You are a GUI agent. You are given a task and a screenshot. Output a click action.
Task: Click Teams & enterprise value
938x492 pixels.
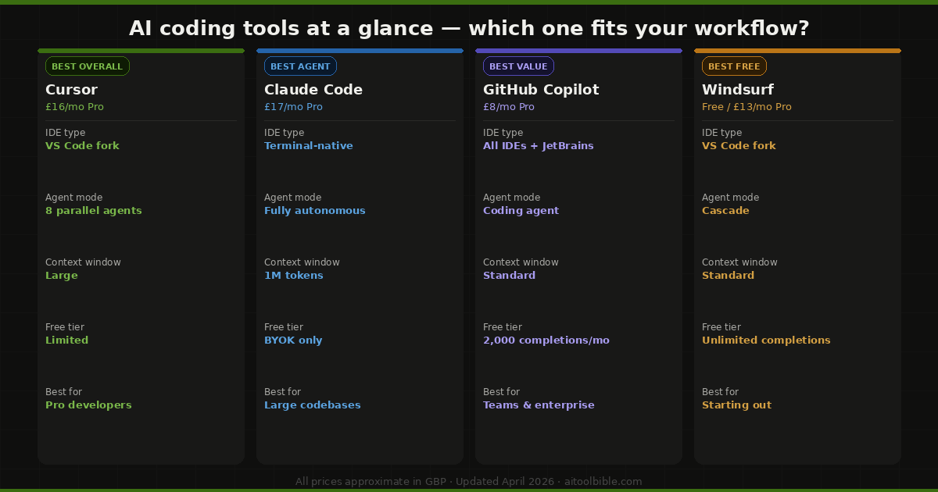[x=539, y=405]
